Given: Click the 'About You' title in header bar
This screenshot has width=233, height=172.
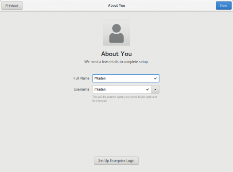Looking at the screenshot, I should tap(116, 5).
